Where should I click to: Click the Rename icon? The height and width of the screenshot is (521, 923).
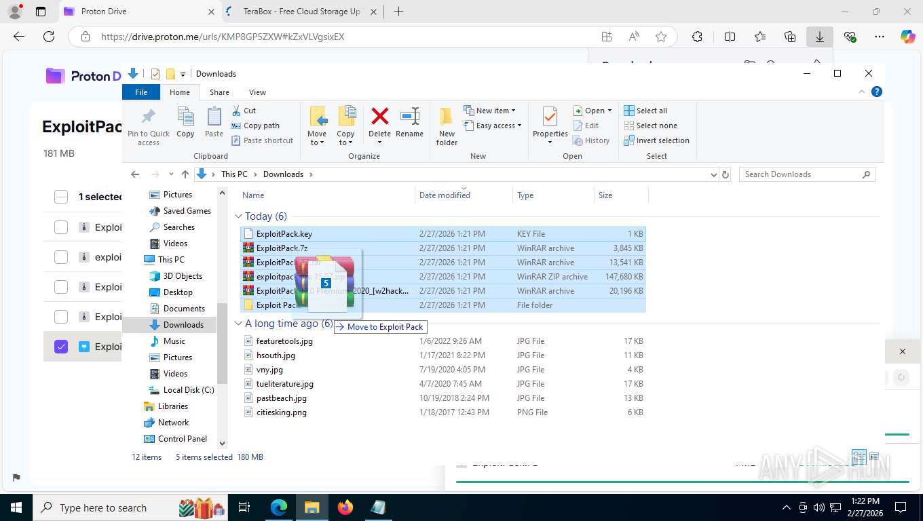coord(409,116)
